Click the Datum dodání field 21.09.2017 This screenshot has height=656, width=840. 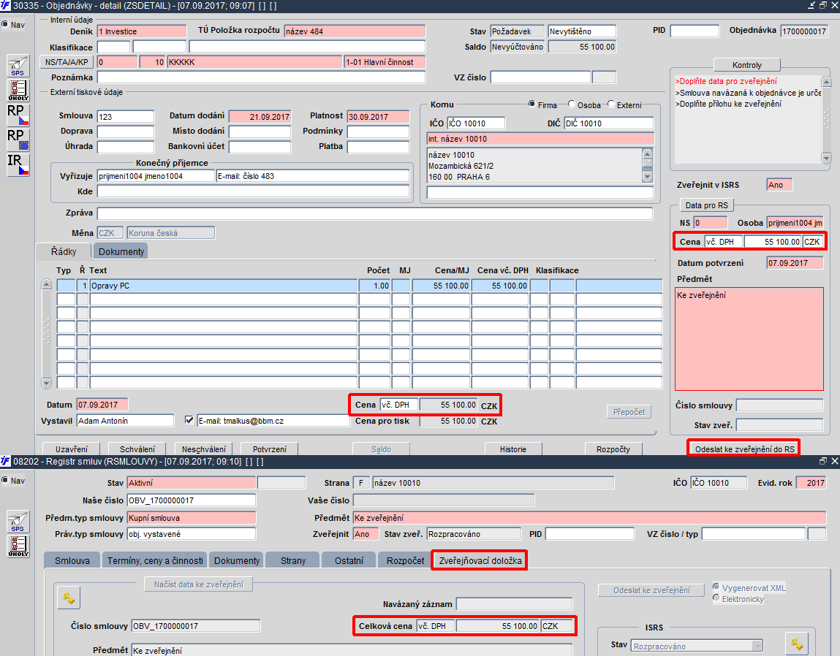[260, 116]
